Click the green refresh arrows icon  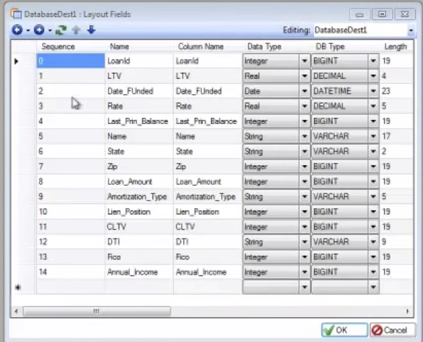60,31
